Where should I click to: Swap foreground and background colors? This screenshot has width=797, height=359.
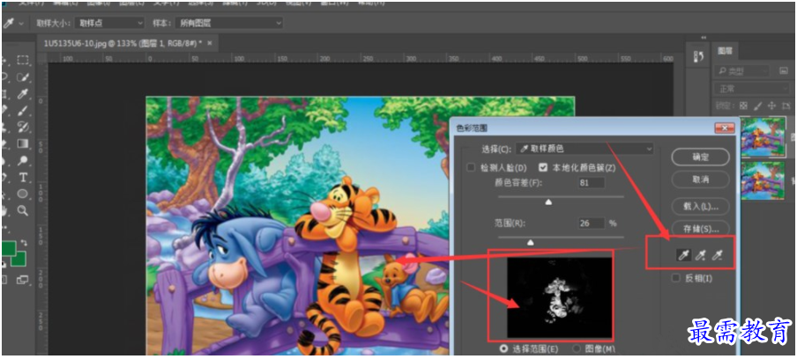[24, 243]
